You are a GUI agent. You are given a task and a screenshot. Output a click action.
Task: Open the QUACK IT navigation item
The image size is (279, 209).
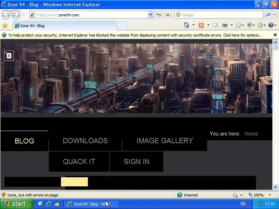79,162
